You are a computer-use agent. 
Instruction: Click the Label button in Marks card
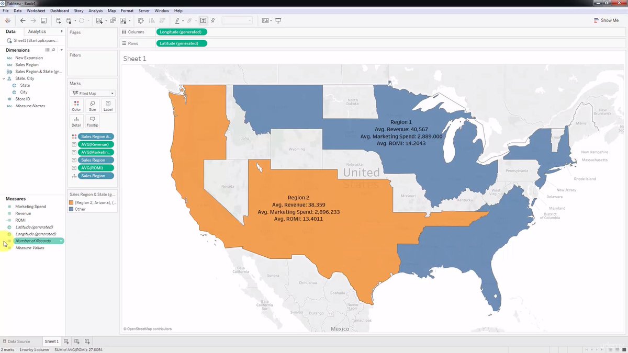click(x=108, y=106)
